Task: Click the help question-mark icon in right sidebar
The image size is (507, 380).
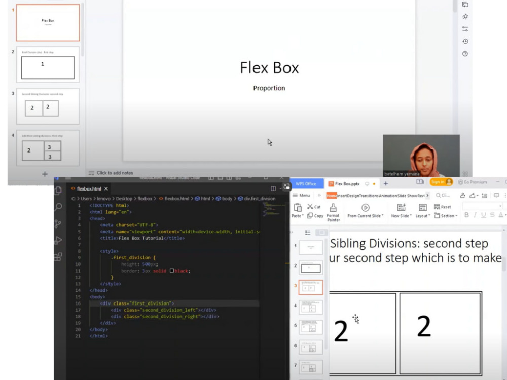Action: 465,54
